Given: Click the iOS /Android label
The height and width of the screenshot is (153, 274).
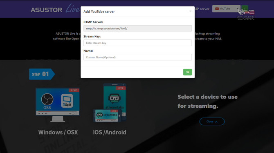Looking at the screenshot, I should point(110,132).
